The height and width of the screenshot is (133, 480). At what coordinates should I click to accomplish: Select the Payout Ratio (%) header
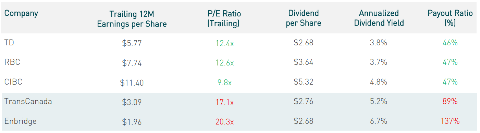coord(450,18)
